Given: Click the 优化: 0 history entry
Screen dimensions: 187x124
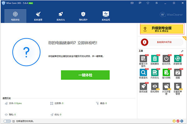Looking at the screenshot, I should tap(56, 115).
